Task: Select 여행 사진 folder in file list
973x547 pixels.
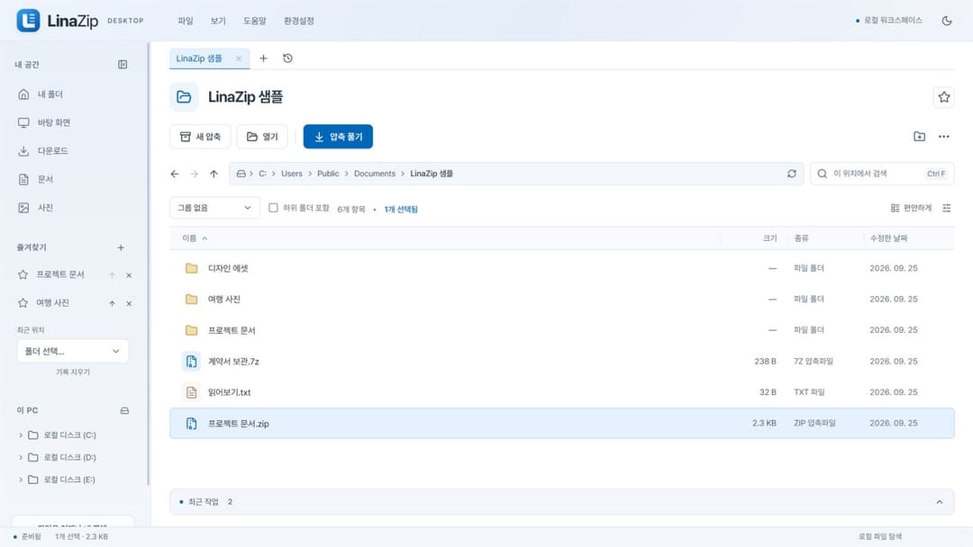Action: click(x=561, y=300)
